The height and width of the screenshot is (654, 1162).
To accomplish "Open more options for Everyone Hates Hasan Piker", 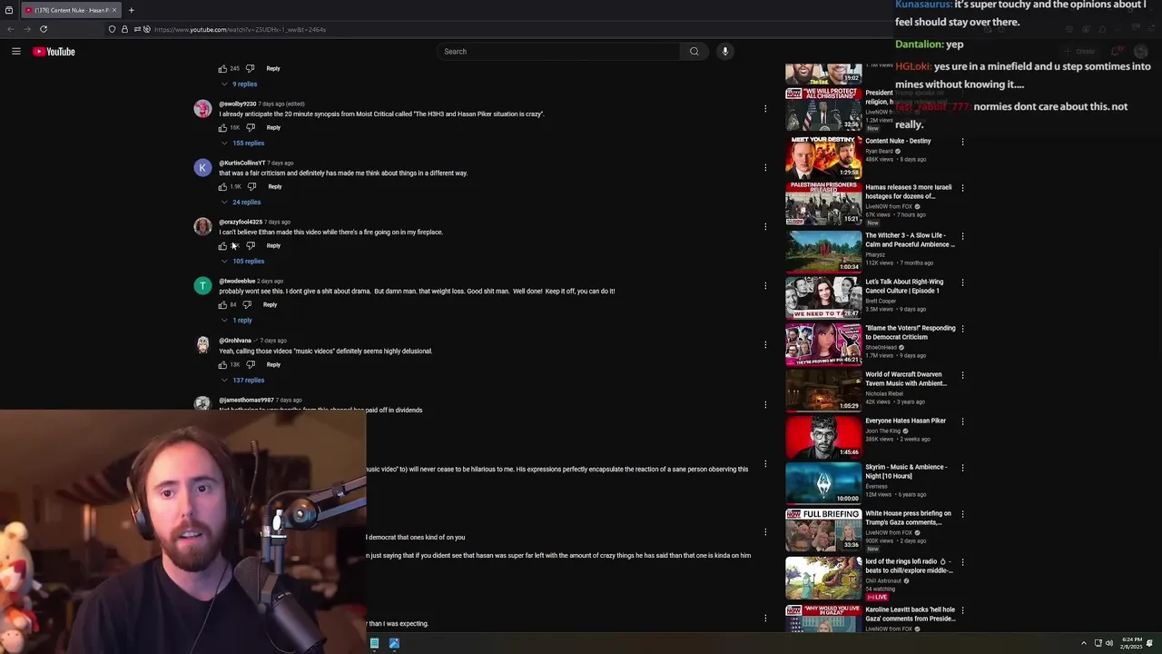I will click(962, 421).
